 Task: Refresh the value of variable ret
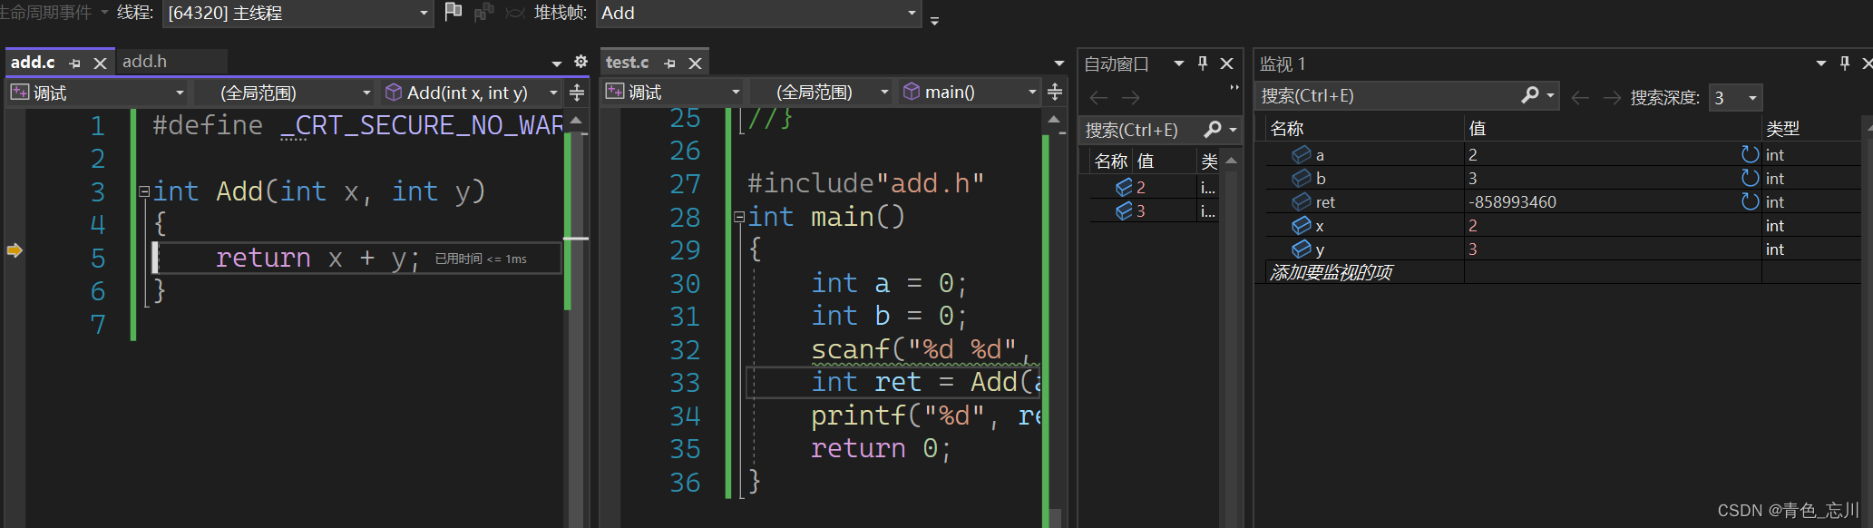pos(1750,201)
